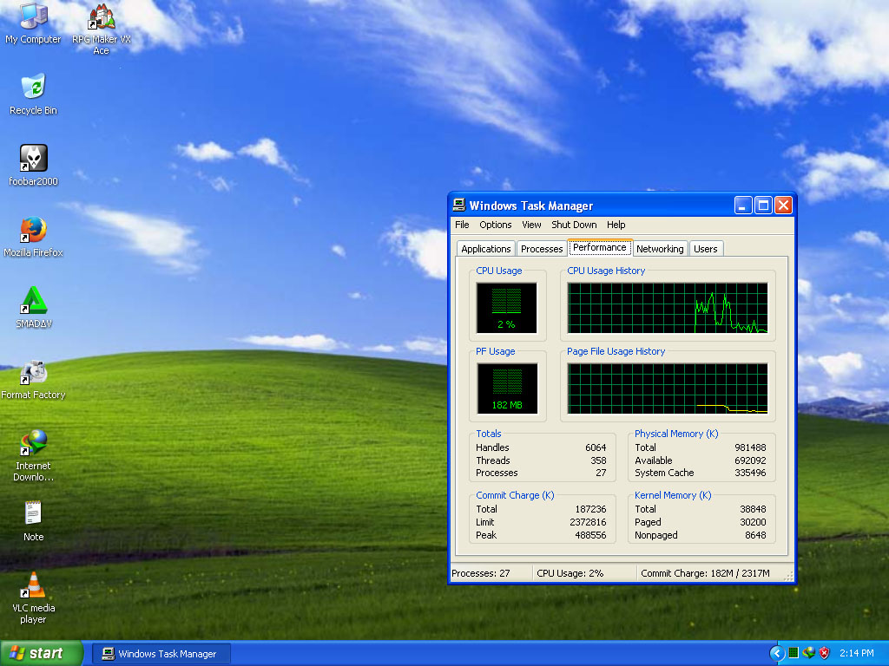Click the Commit Charge Peak value 488556

point(590,535)
